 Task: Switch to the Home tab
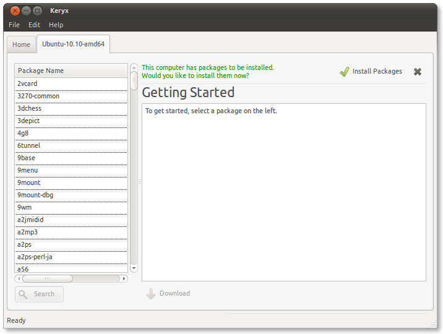(21, 45)
